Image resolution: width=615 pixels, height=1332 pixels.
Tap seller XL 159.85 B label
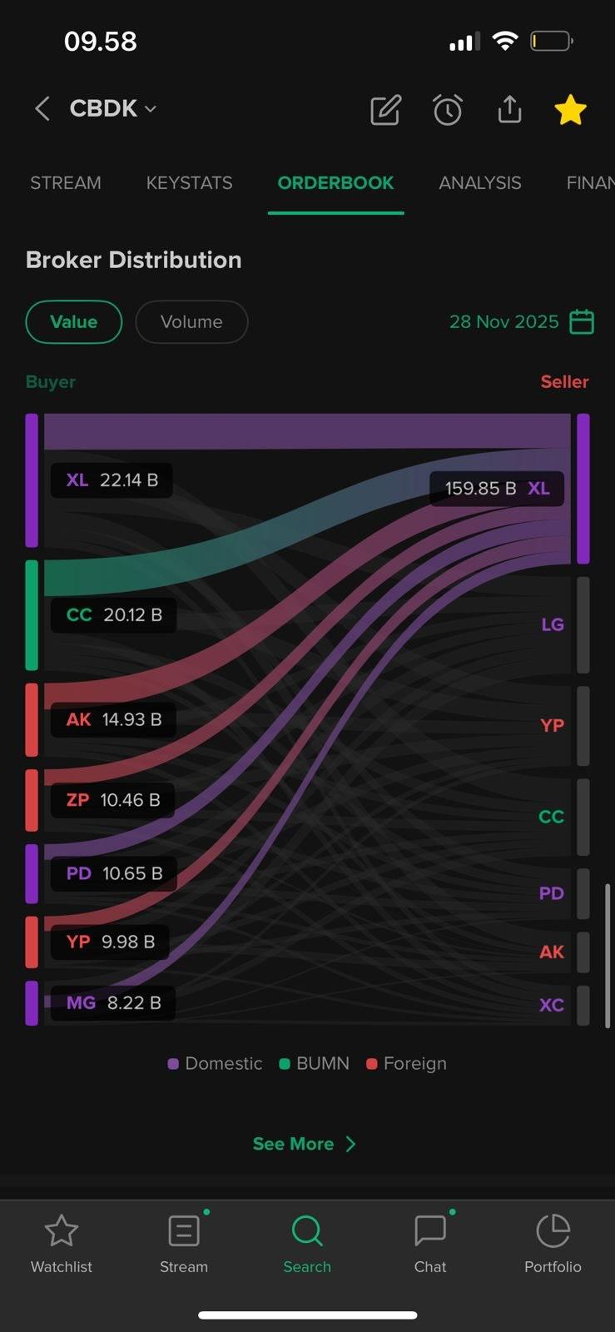(x=497, y=489)
